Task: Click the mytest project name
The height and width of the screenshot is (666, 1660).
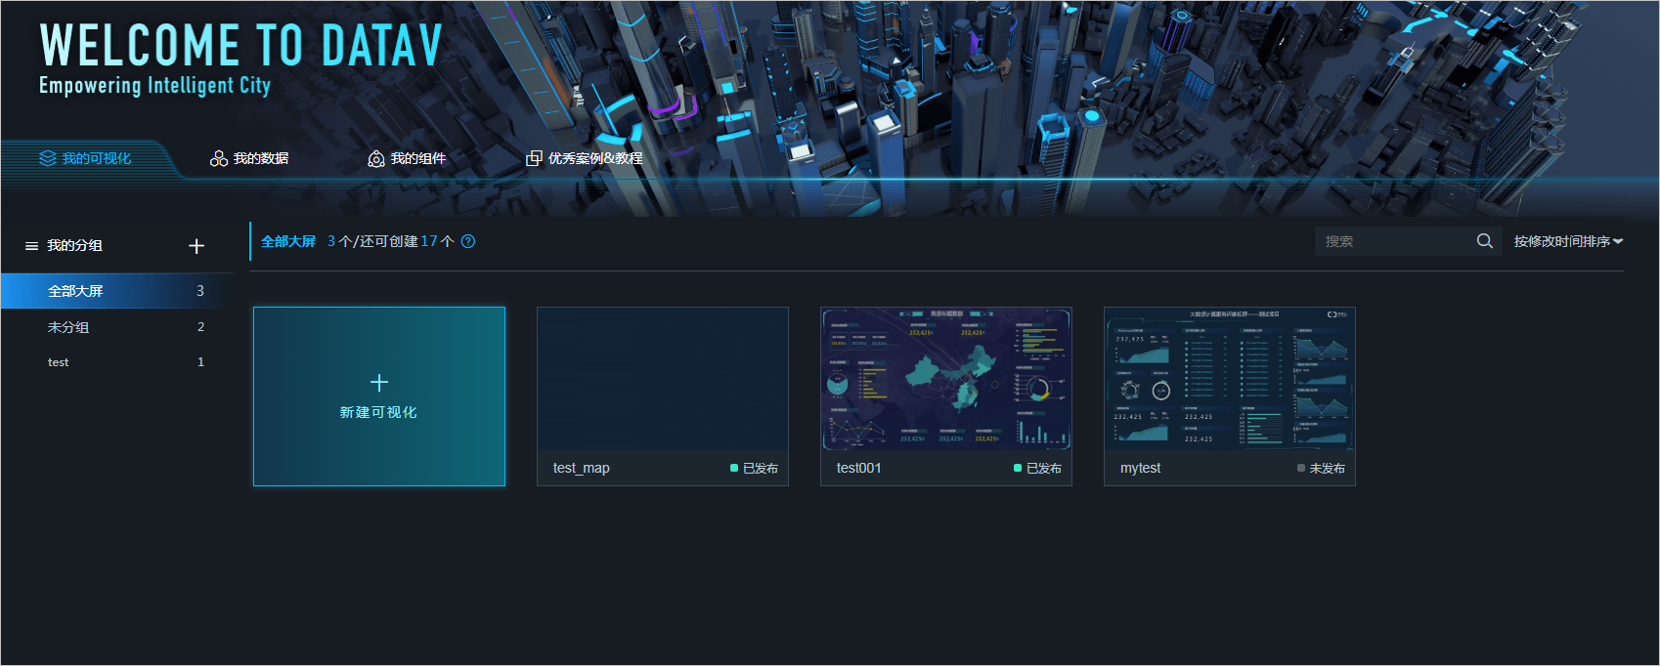Action: (1140, 468)
